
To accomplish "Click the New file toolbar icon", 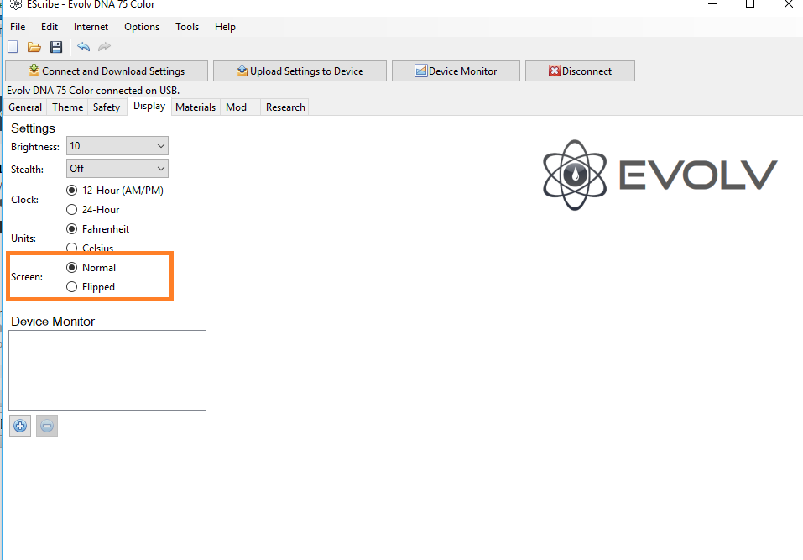I will pyautogui.click(x=13, y=47).
